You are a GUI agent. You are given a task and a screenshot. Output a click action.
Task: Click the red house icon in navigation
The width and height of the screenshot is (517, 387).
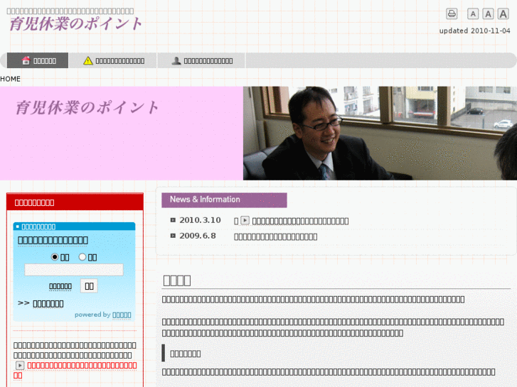pyautogui.click(x=26, y=60)
